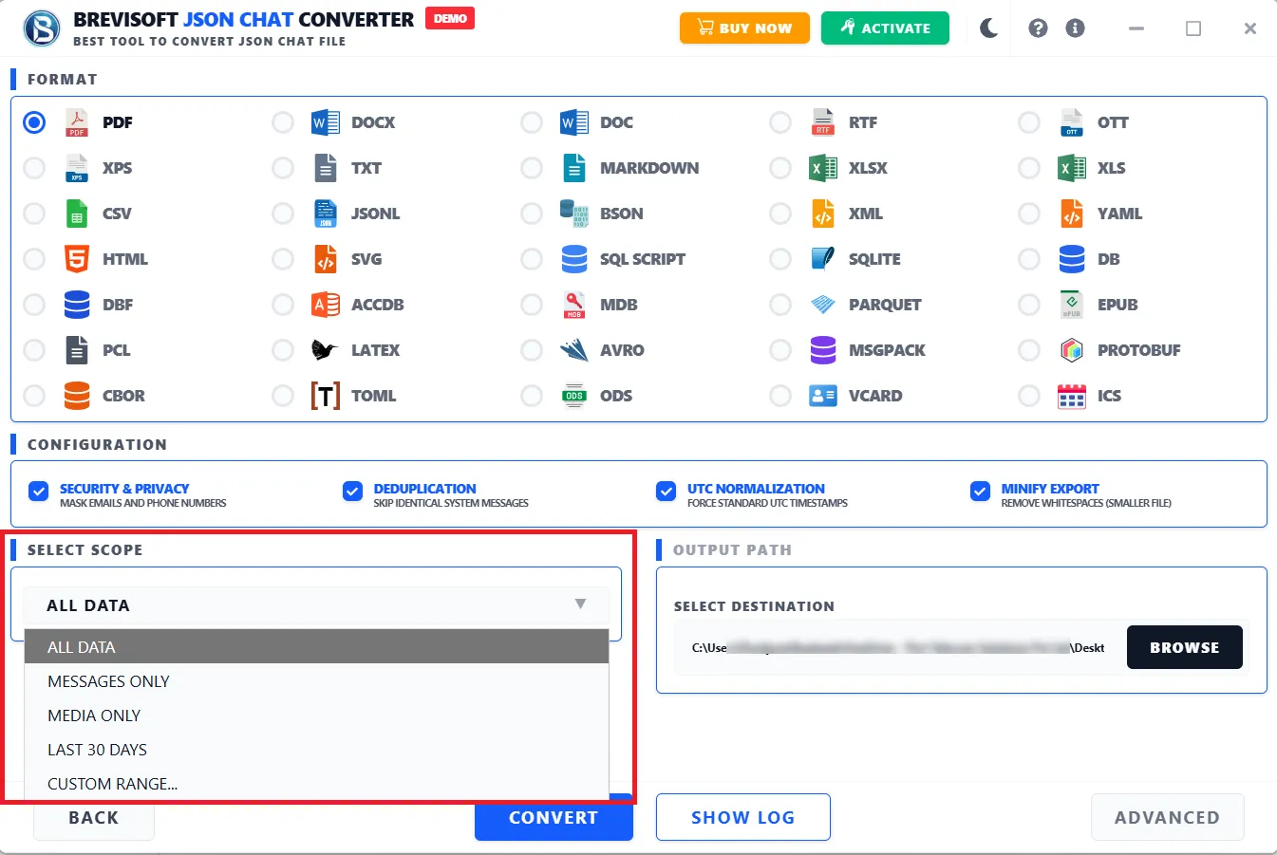1277x855 pixels.
Task: Click the XLSX Excel icon
Action: coord(823,168)
